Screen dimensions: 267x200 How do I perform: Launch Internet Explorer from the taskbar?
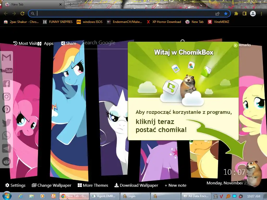21,196
